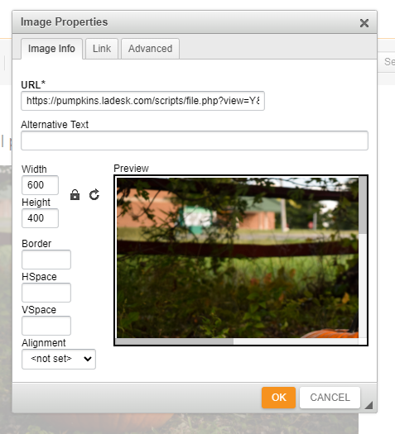Click the preview vertical scrollbar thumb
This screenshot has height=434, width=395.
[363, 205]
